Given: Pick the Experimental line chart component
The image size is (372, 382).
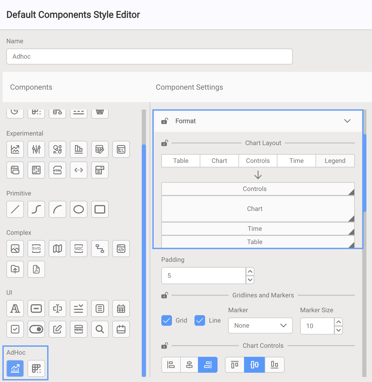Looking at the screenshot, I should [15, 149].
